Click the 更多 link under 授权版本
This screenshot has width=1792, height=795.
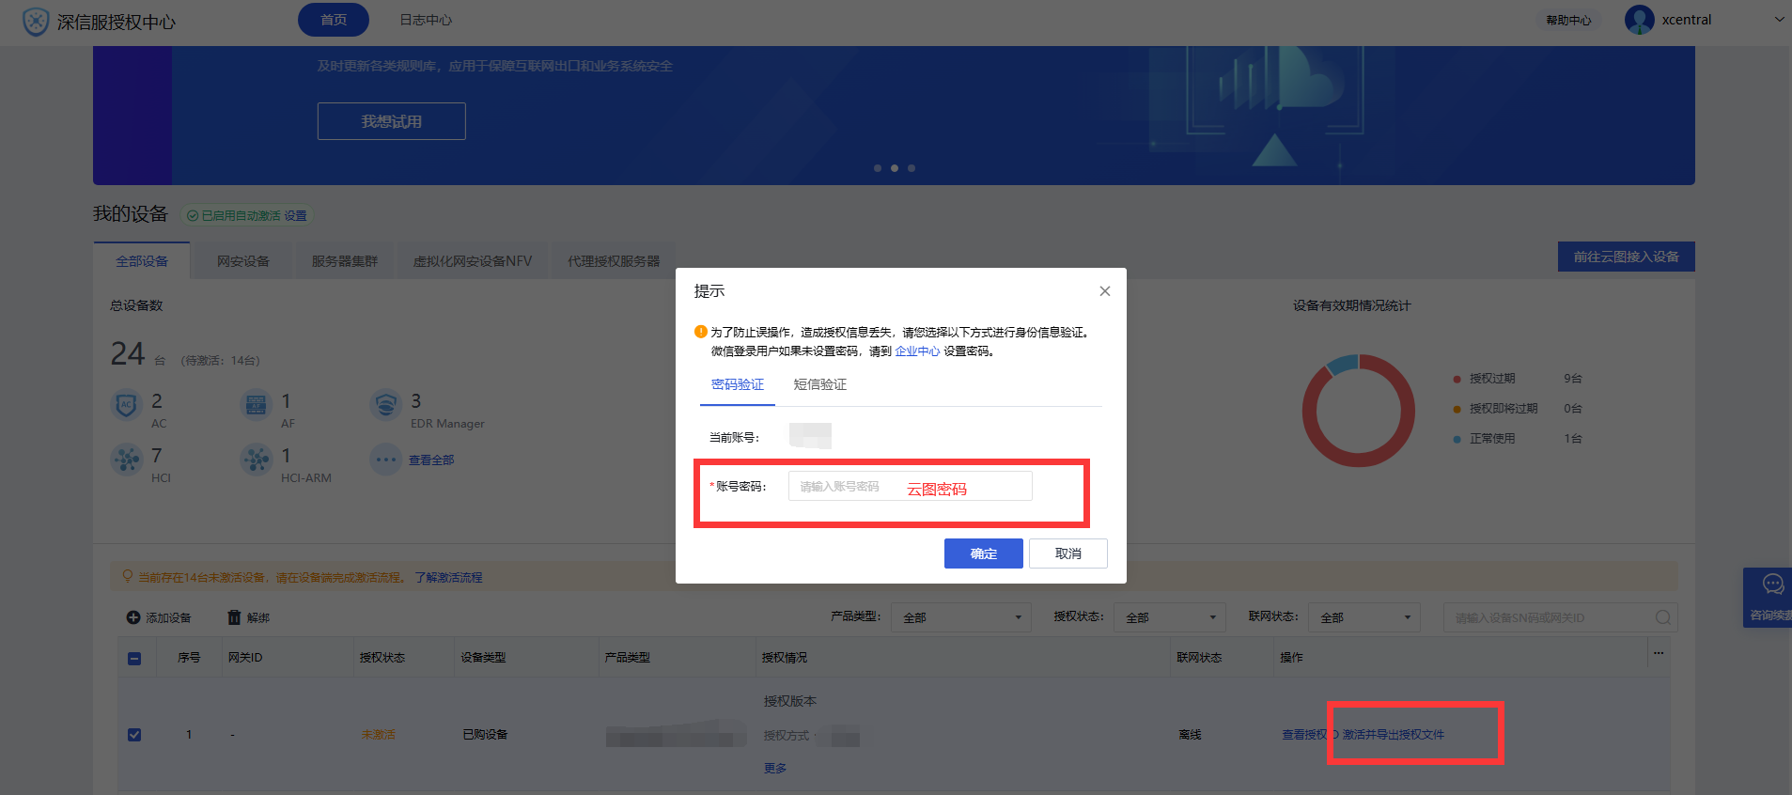[775, 769]
